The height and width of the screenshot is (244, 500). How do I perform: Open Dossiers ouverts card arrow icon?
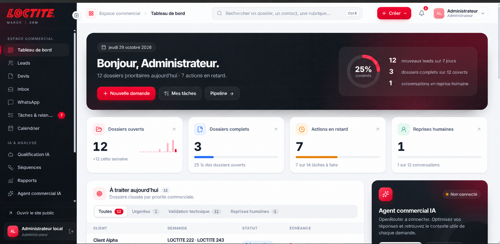pyautogui.click(x=174, y=129)
